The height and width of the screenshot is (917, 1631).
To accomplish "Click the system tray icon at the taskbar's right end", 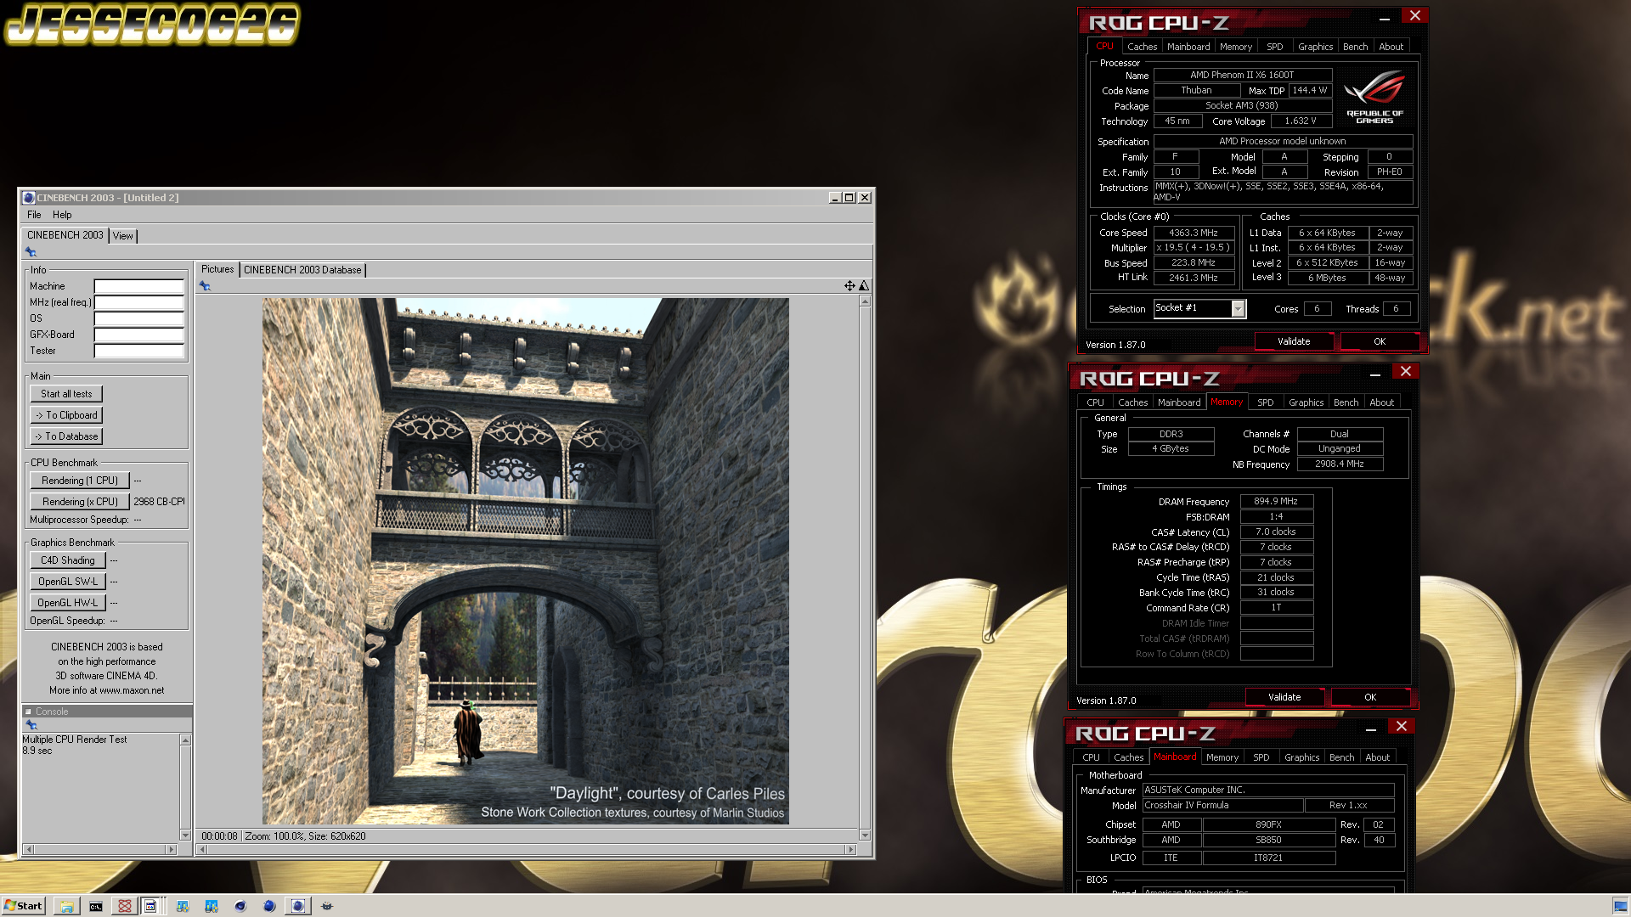I will click(1620, 906).
